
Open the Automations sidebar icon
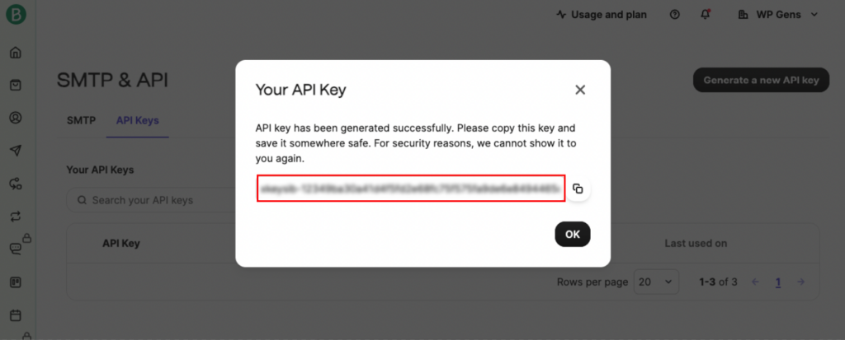pos(15,184)
